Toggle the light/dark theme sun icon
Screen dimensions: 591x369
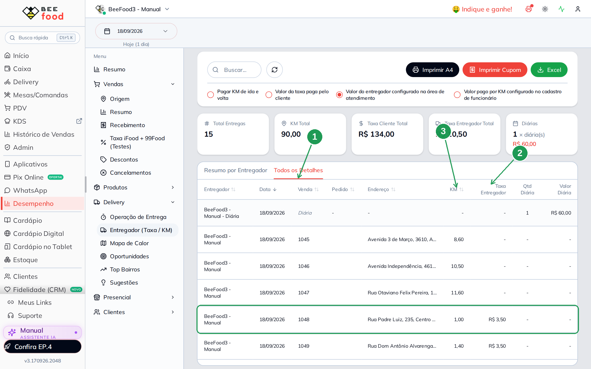pos(545,9)
